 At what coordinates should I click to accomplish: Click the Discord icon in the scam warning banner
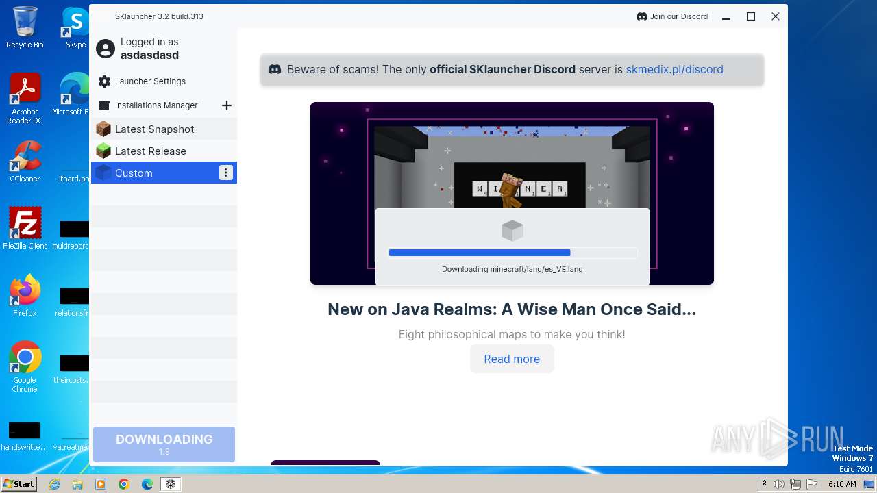(x=275, y=69)
